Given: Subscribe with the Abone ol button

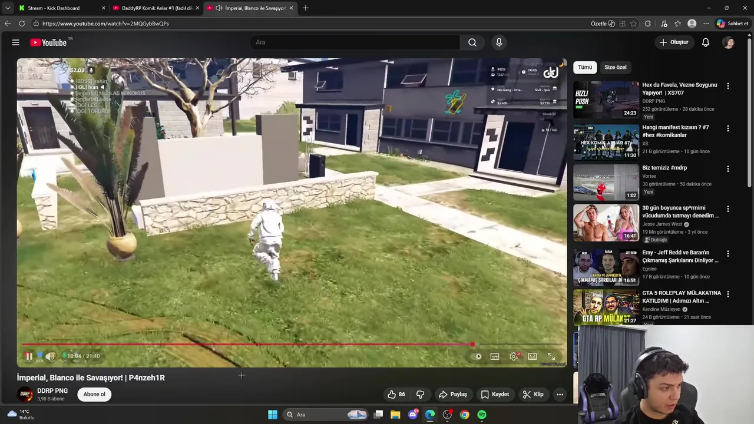Looking at the screenshot, I should (x=94, y=395).
